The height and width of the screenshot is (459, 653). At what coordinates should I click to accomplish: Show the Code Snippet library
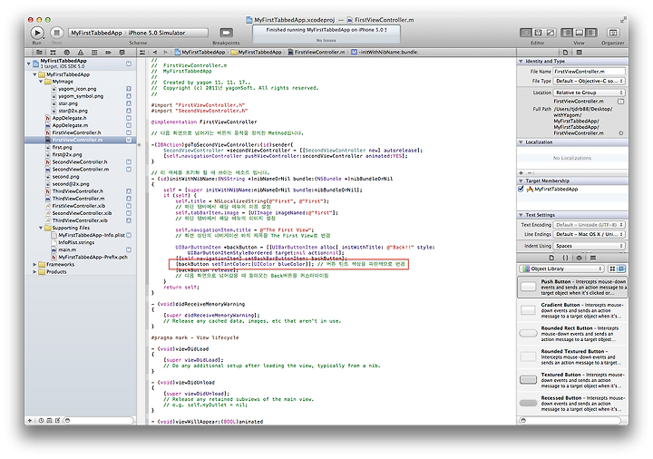pos(565,258)
